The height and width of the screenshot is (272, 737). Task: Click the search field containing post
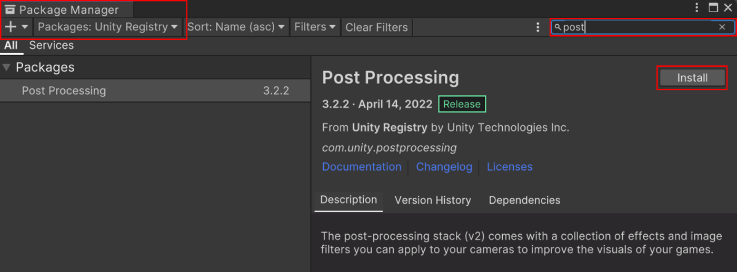[643, 27]
